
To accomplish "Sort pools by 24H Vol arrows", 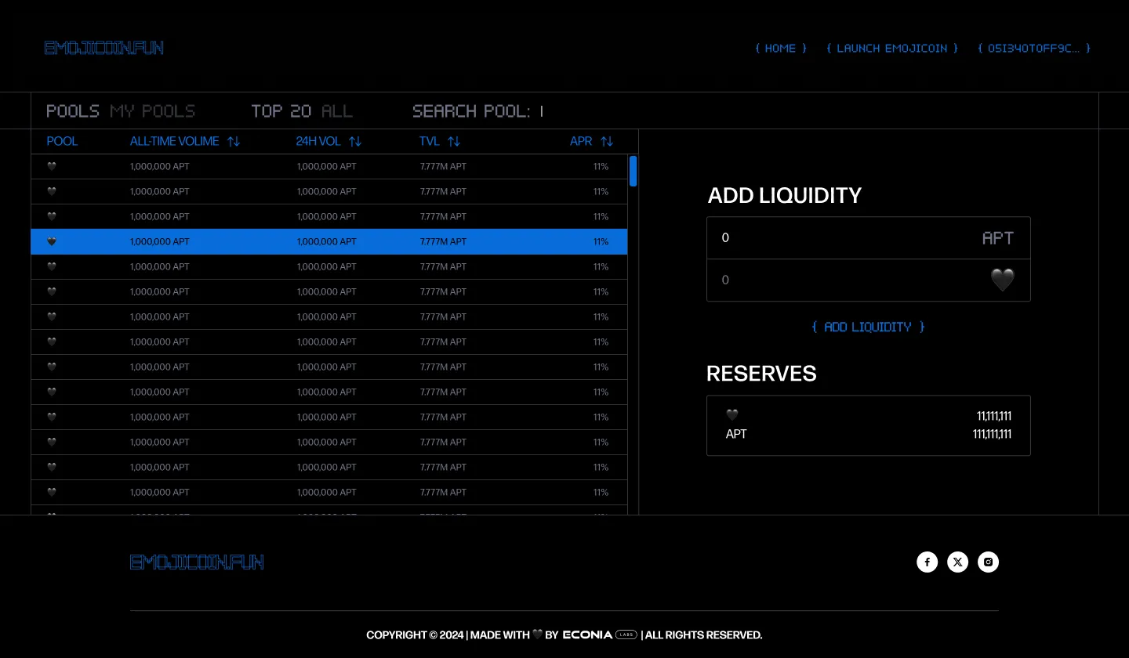I will [x=354, y=142].
